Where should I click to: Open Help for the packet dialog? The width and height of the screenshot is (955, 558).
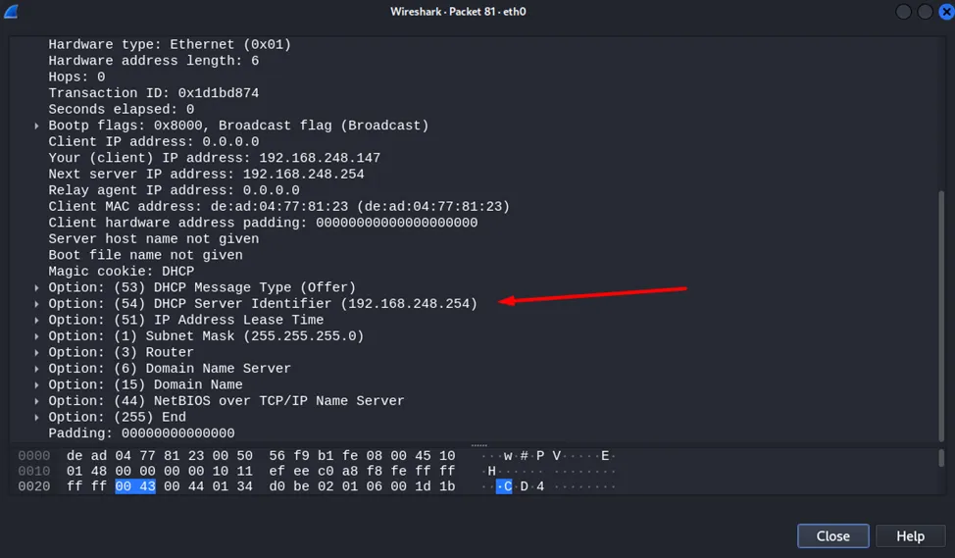click(x=910, y=536)
